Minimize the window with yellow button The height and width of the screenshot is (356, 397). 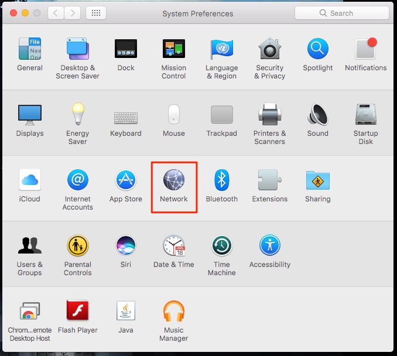[25, 13]
